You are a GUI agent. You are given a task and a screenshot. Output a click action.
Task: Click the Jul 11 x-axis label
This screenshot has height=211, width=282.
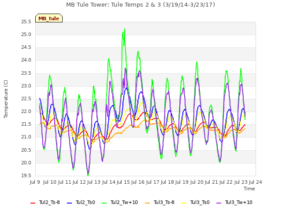pos(64,182)
